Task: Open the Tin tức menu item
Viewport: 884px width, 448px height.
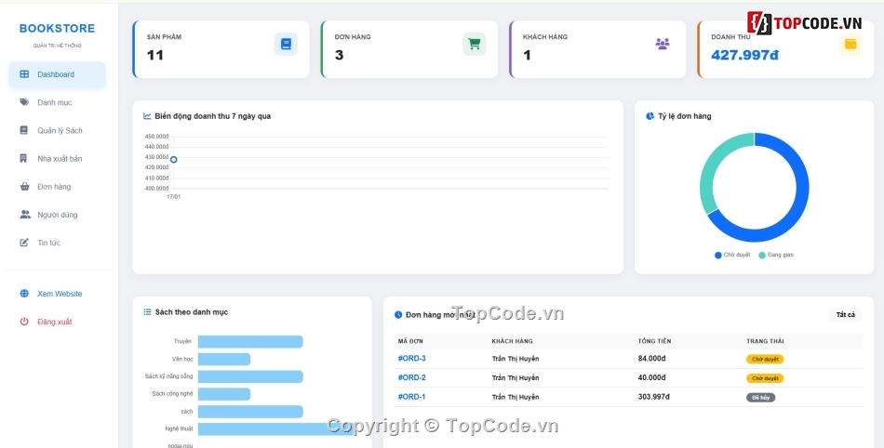Action: tap(57, 244)
